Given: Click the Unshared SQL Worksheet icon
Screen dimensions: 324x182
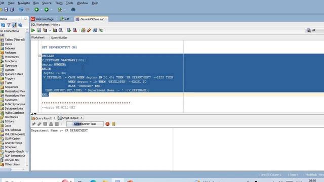Looking at the screenshot, I should tap(83, 30).
